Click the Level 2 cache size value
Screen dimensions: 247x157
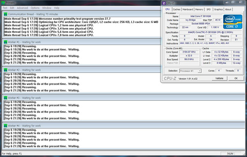221,59
